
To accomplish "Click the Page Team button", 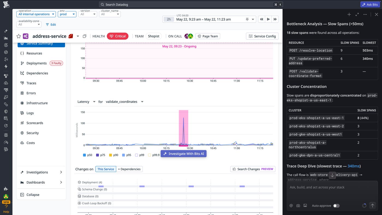I will coord(208,36).
